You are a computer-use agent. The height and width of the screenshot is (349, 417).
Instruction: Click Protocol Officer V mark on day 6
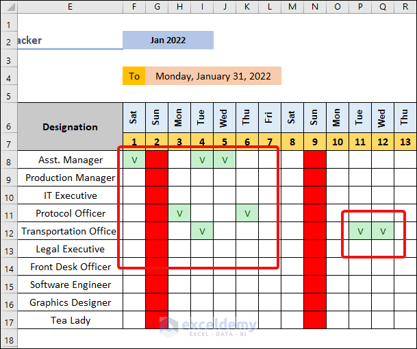click(247, 214)
